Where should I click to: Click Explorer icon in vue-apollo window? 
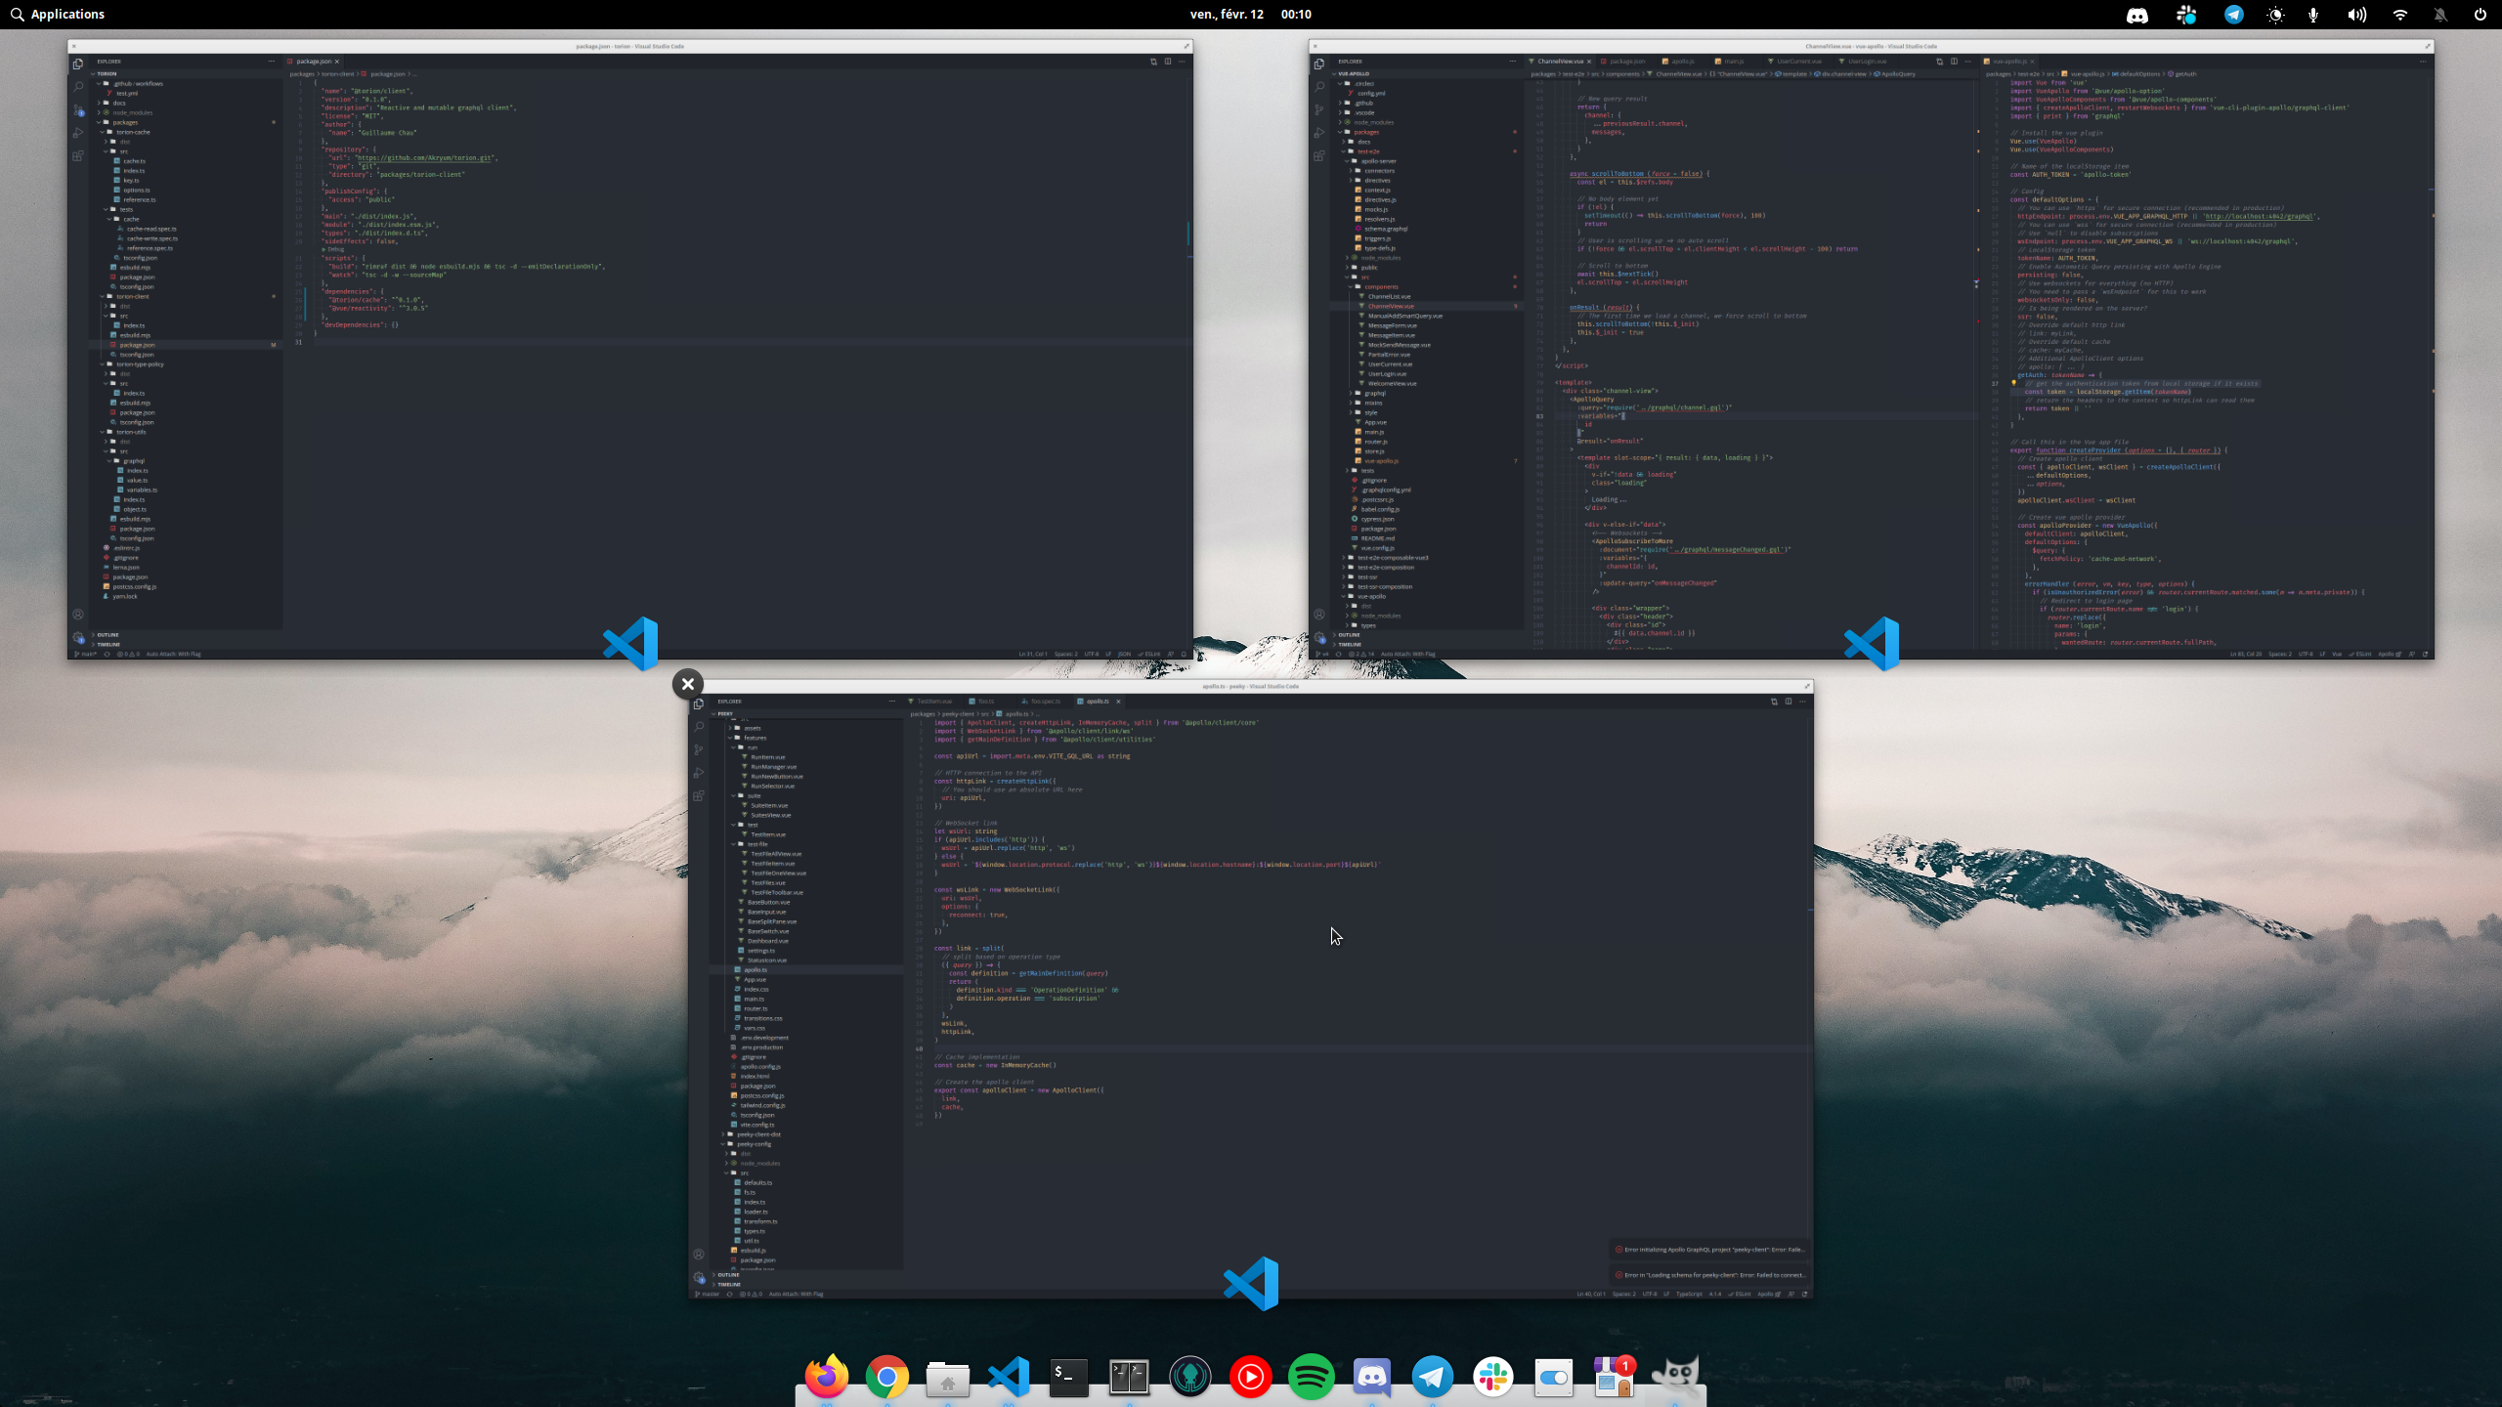click(x=1319, y=64)
